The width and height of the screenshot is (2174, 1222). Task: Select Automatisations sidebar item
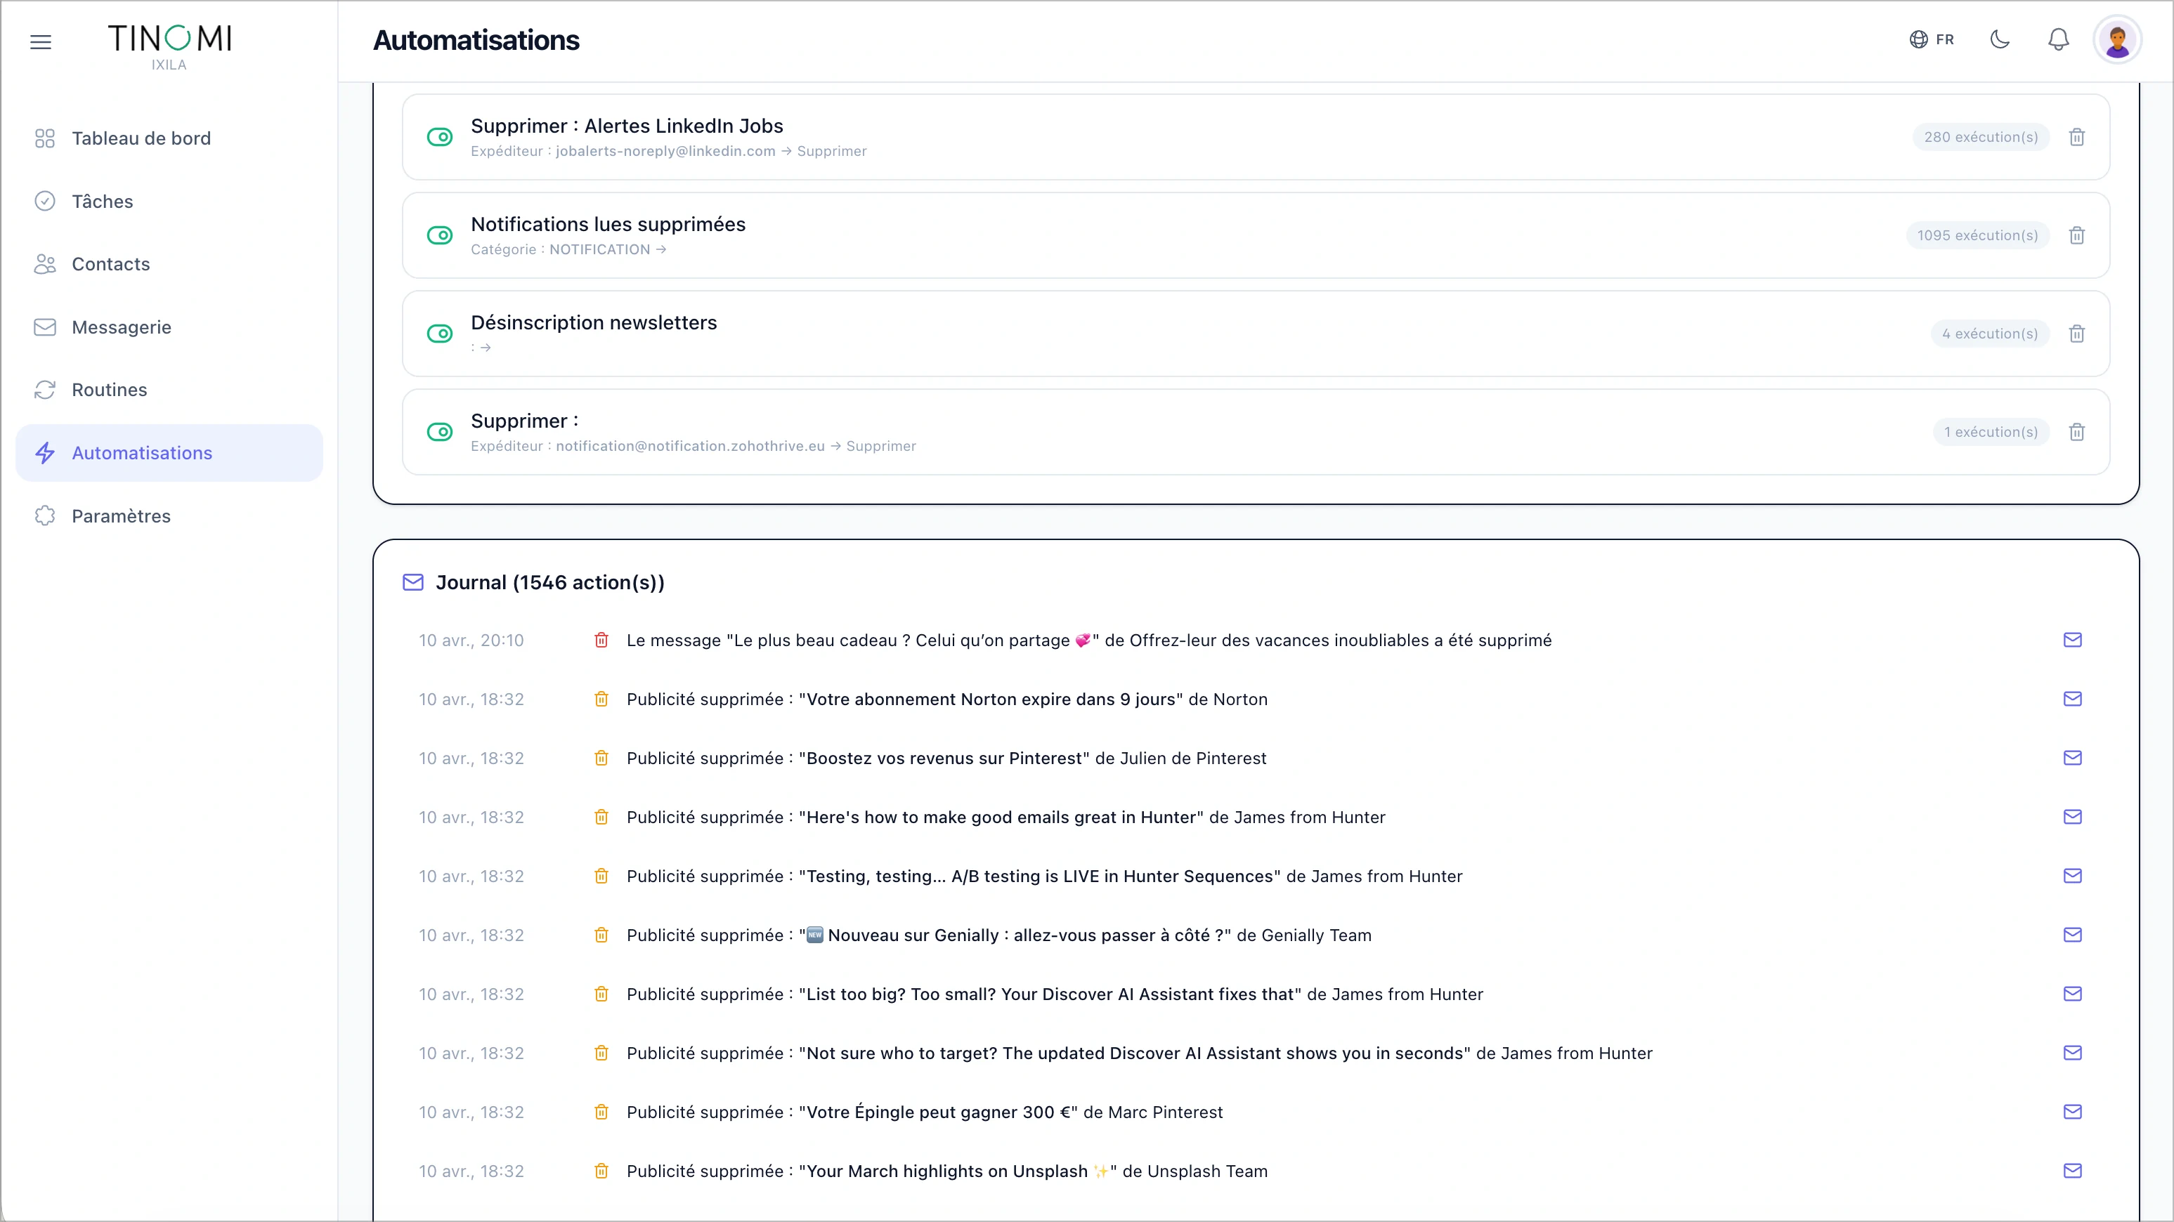[x=169, y=453]
